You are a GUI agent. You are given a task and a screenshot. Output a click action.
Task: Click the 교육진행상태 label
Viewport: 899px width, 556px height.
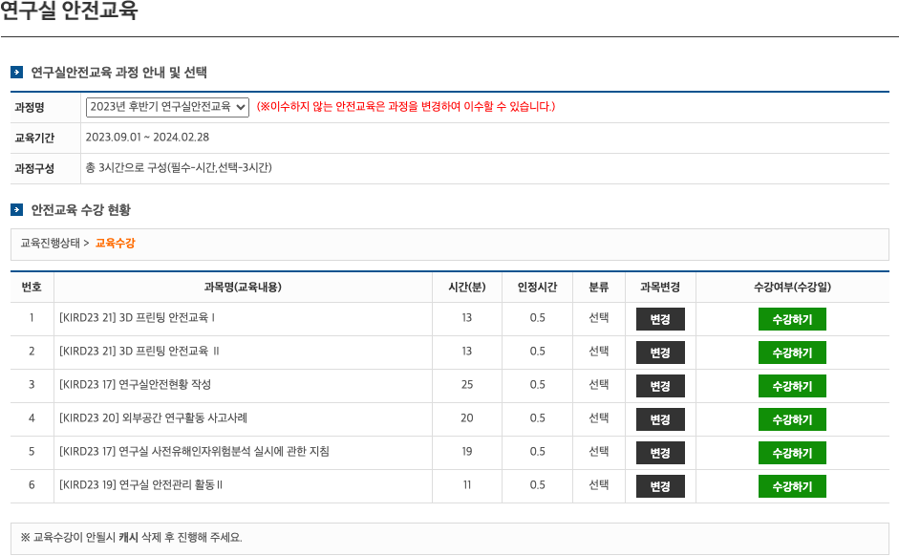51,243
